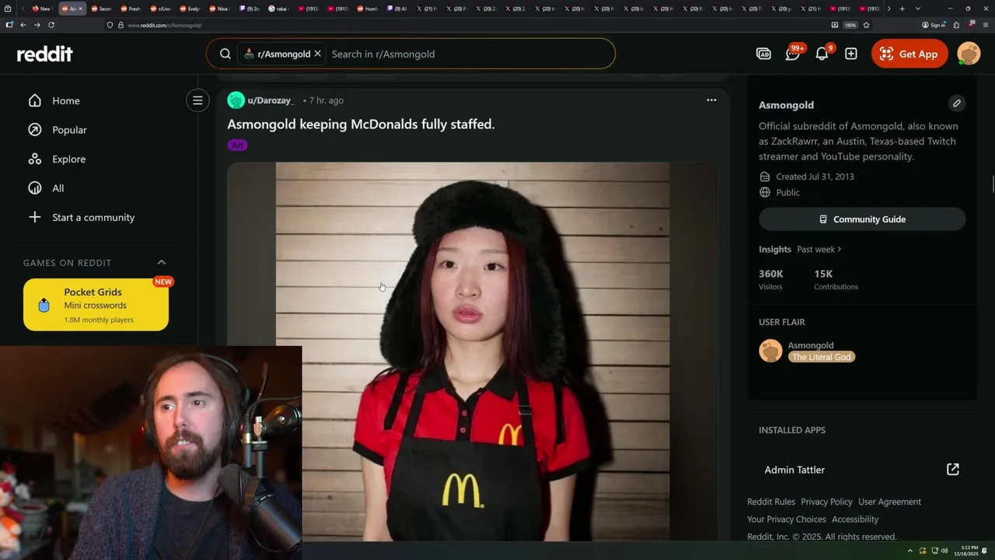Click The Literal God user flair
This screenshot has height=560, width=995.
(x=822, y=357)
